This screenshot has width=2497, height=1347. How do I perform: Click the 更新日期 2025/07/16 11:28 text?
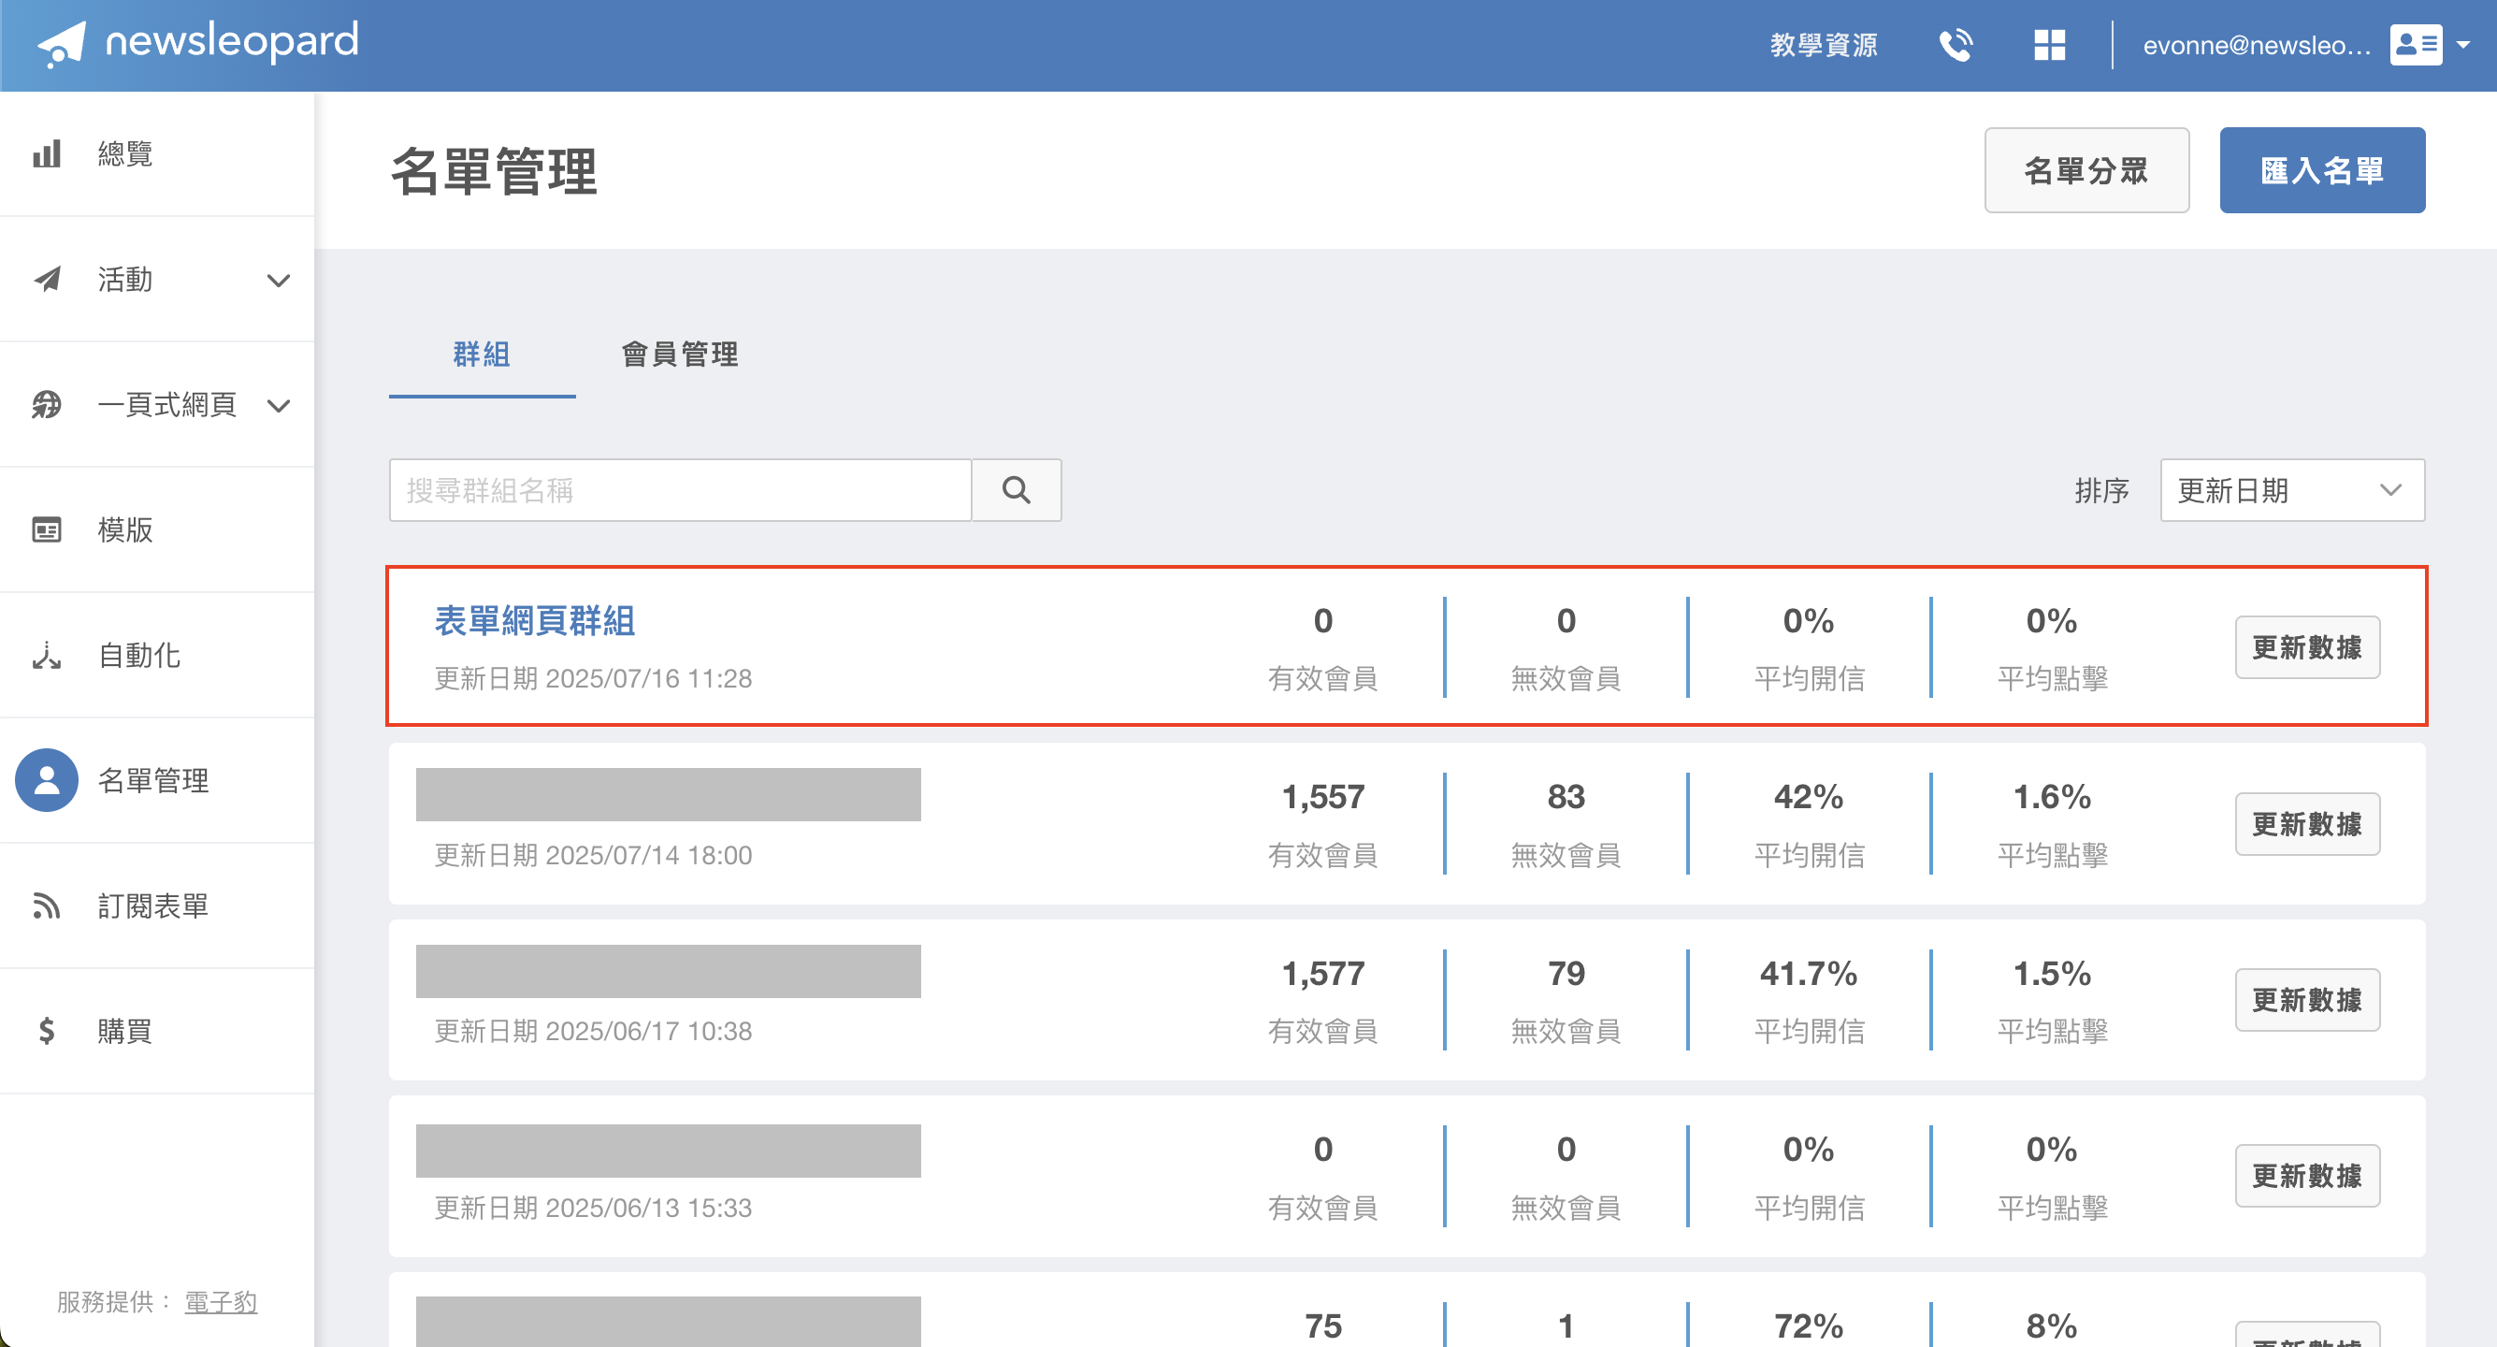click(x=592, y=679)
